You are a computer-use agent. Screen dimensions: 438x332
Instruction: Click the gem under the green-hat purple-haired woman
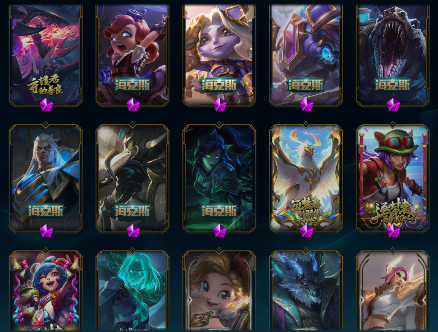[x=393, y=231]
